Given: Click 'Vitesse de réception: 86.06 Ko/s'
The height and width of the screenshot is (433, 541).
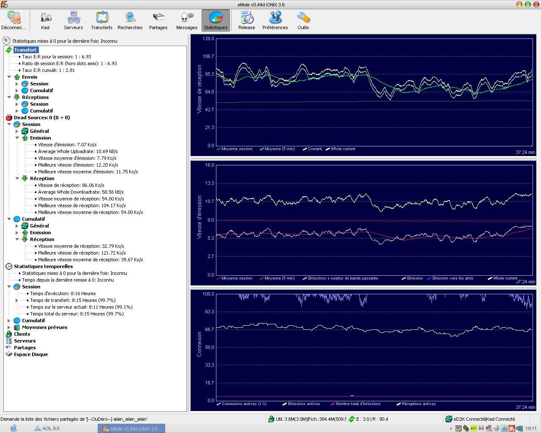Looking at the screenshot, I should coord(71,185).
